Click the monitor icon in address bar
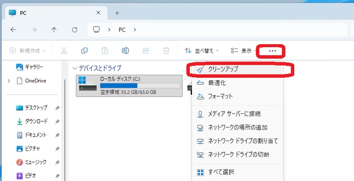354x181 pixels. pyautogui.click(x=96, y=30)
